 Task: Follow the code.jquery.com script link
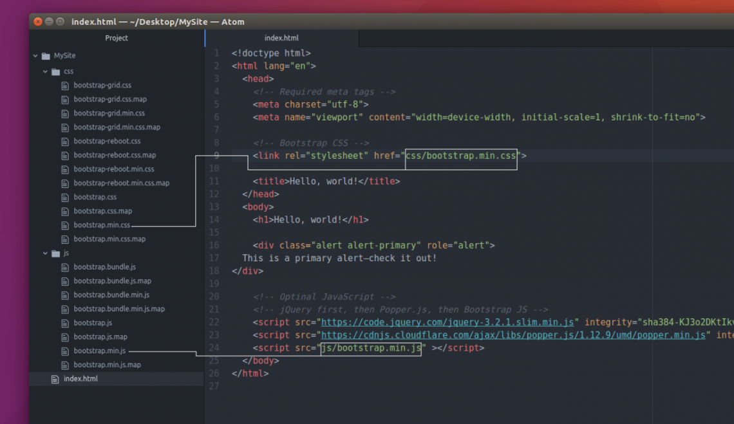pyautogui.click(x=447, y=322)
